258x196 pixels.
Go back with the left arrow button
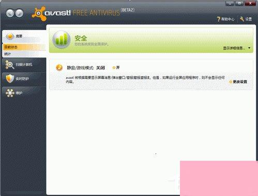click(x=10, y=13)
